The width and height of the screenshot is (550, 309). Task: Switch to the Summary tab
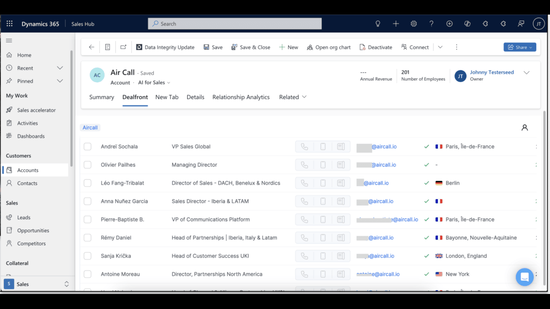pyautogui.click(x=102, y=97)
